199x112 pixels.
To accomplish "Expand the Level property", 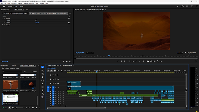I will coord(4,22).
